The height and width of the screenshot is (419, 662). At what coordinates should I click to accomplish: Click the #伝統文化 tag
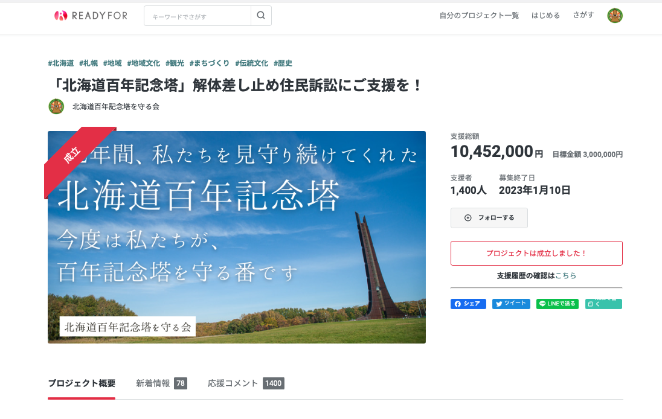point(252,63)
